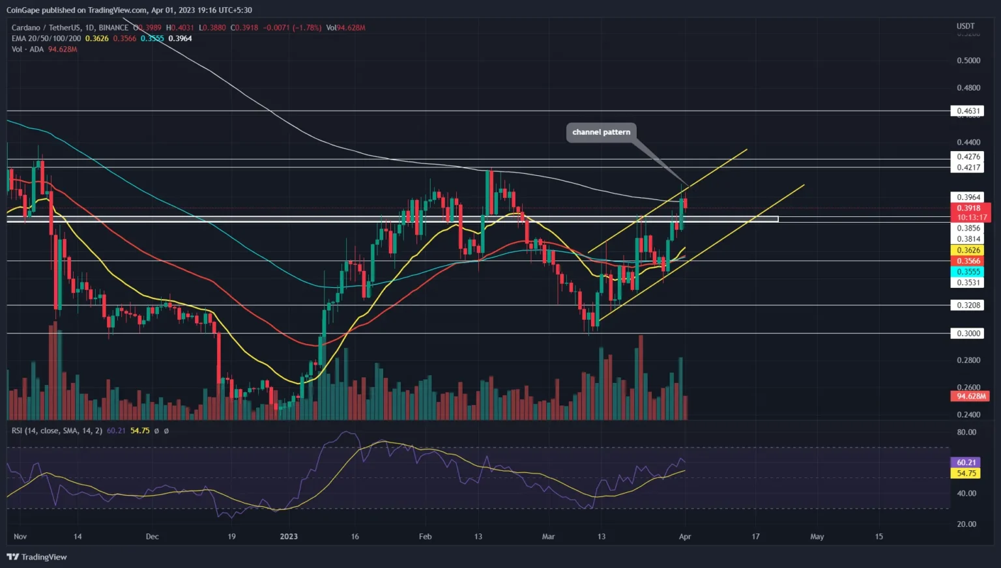Image resolution: width=1001 pixels, height=568 pixels.
Task: Toggle visibility of EMA 20/50/100/200 legend
Action: click(x=46, y=38)
